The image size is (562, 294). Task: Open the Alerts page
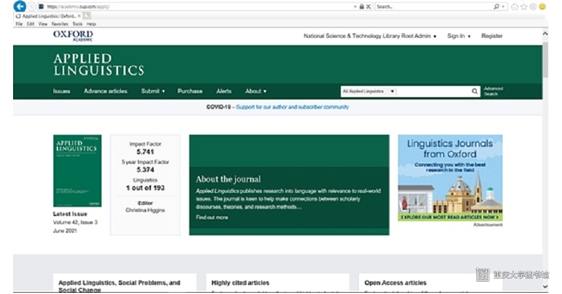[224, 91]
